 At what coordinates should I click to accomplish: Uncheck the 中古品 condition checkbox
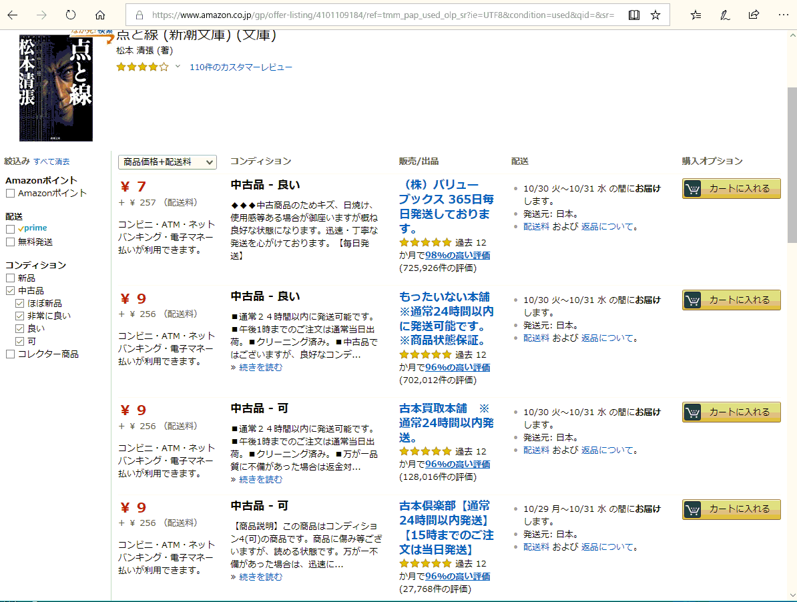pyautogui.click(x=10, y=290)
